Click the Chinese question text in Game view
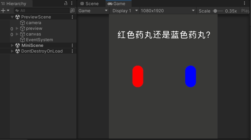Image resolution: width=251 pixels, height=140 pixels. click(x=164, y=35)
